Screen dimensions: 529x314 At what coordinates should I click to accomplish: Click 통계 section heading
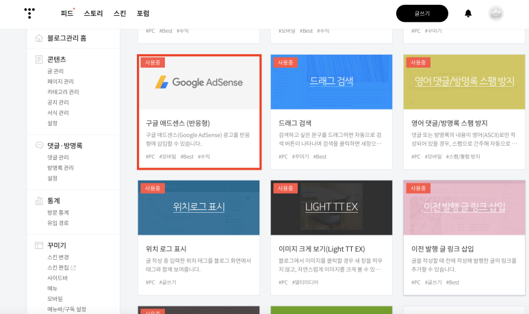tap(53, 200)
